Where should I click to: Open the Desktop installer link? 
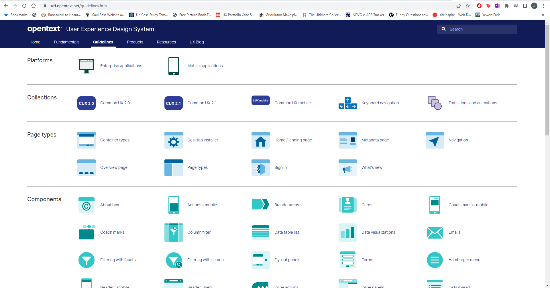pyautogui.click(x=203, y=140)
